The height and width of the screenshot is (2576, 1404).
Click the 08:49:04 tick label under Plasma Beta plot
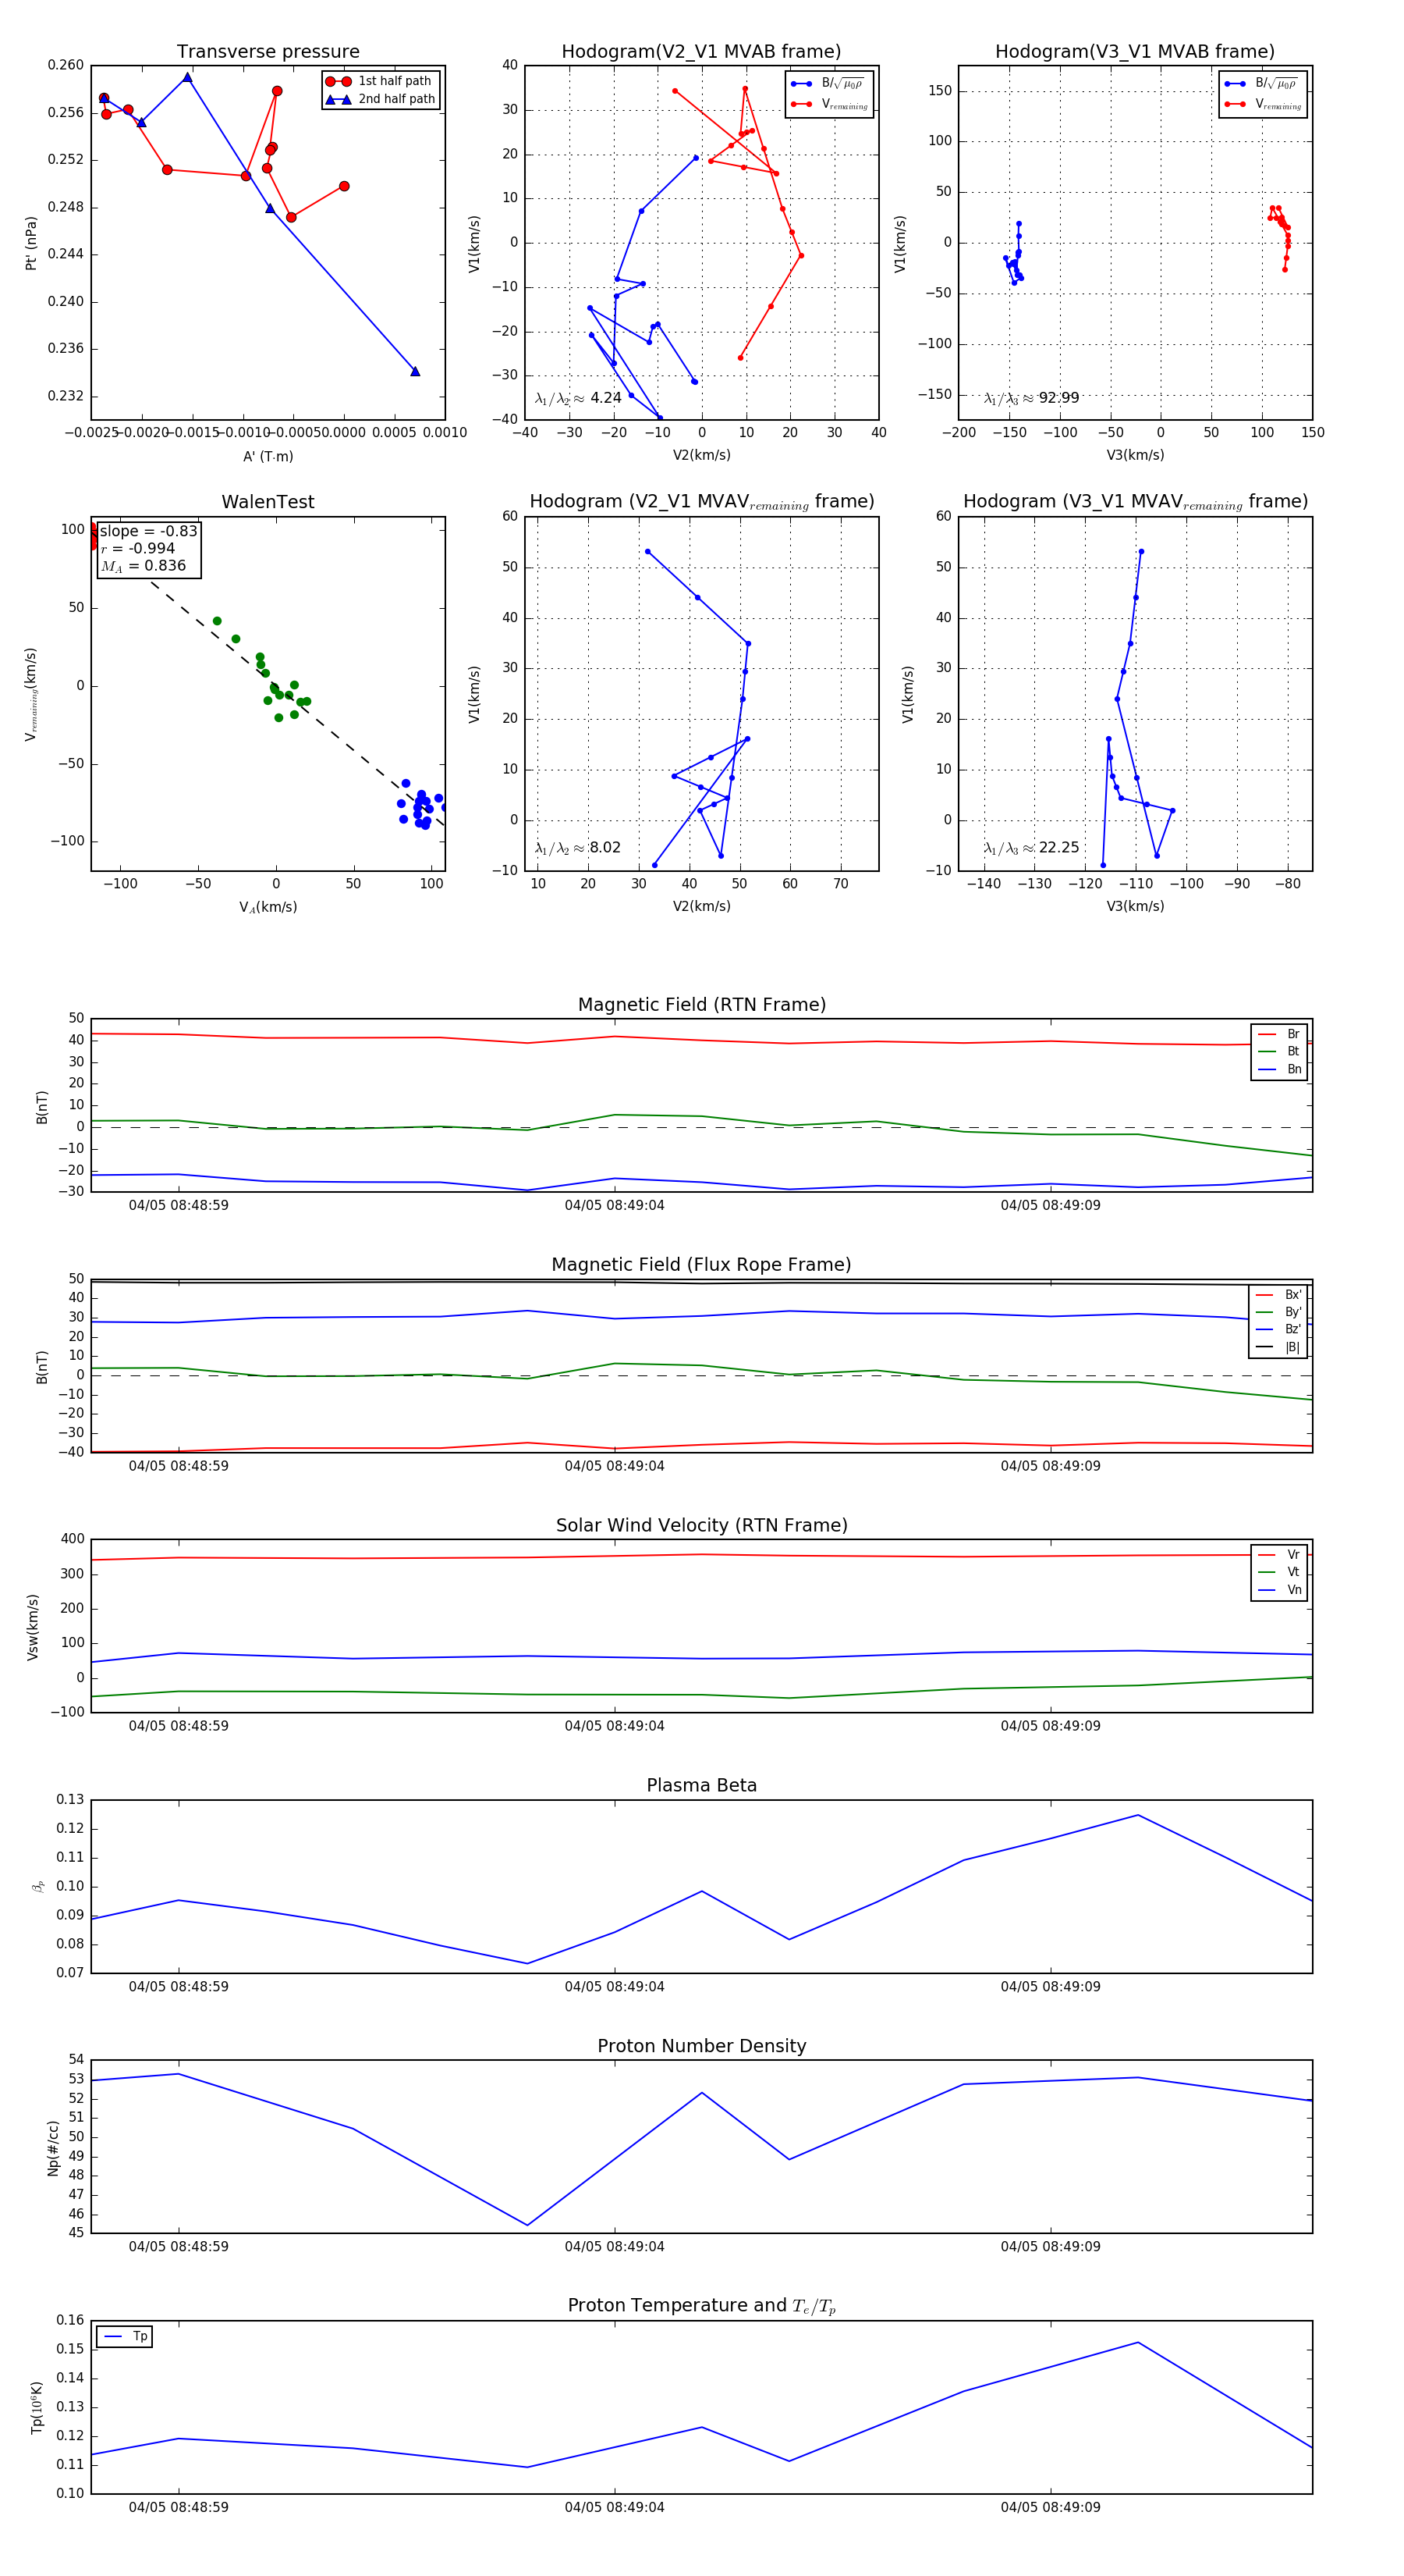614,1987
